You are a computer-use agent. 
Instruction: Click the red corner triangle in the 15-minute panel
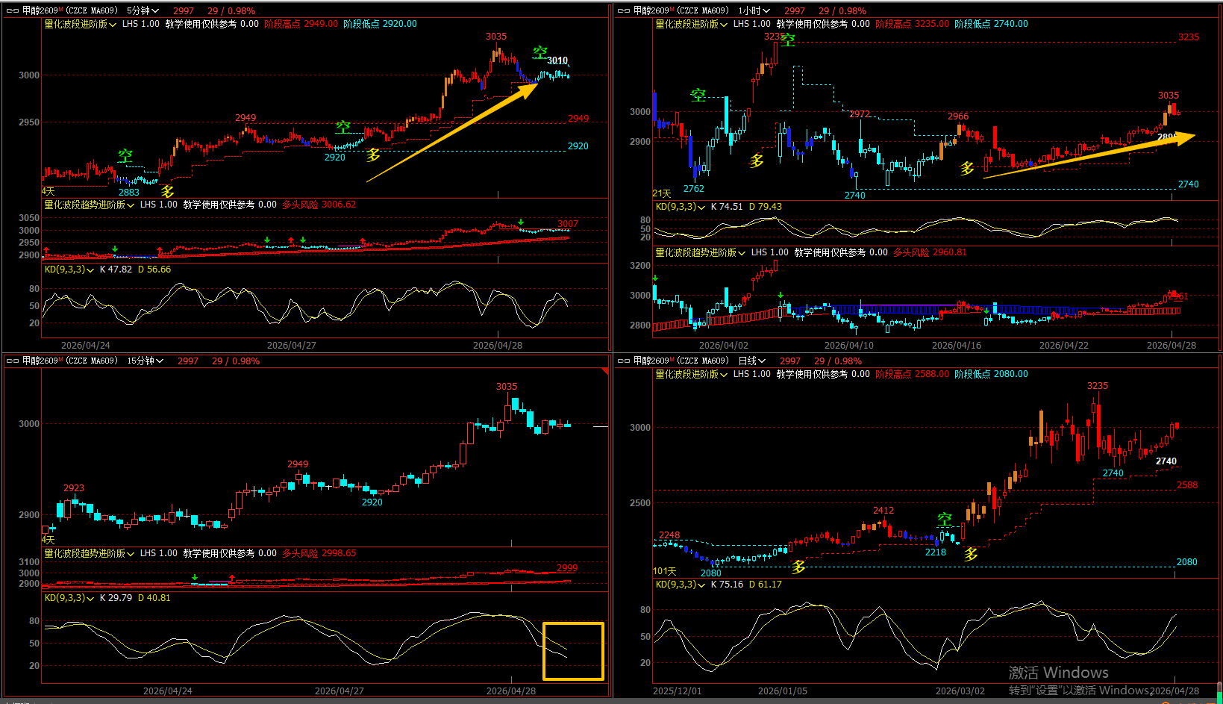click(605, 371)
